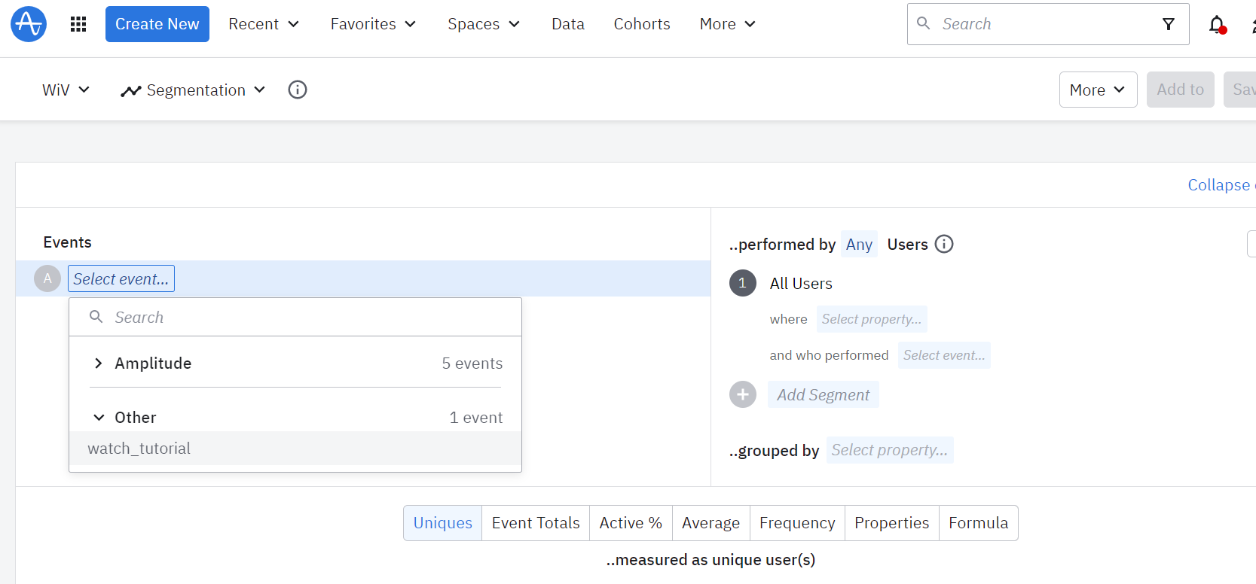This screenshot has width=1256, height=584.
Task: Select the Uniques measurement option
Action: click(x=442, y=523)
